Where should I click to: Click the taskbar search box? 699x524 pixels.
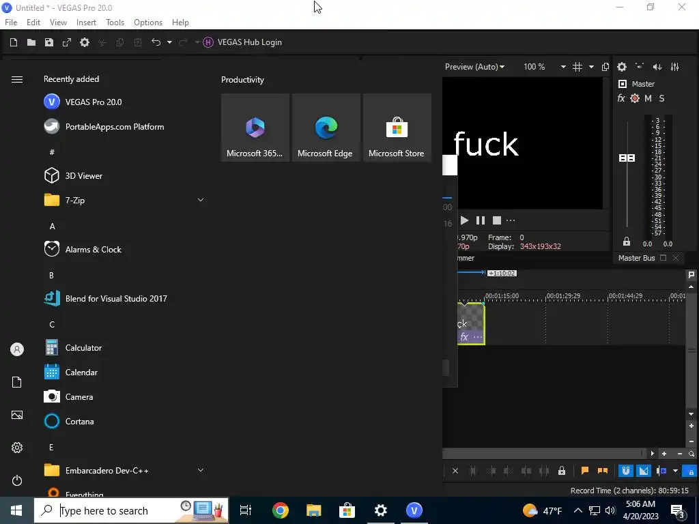click(132, 510)
